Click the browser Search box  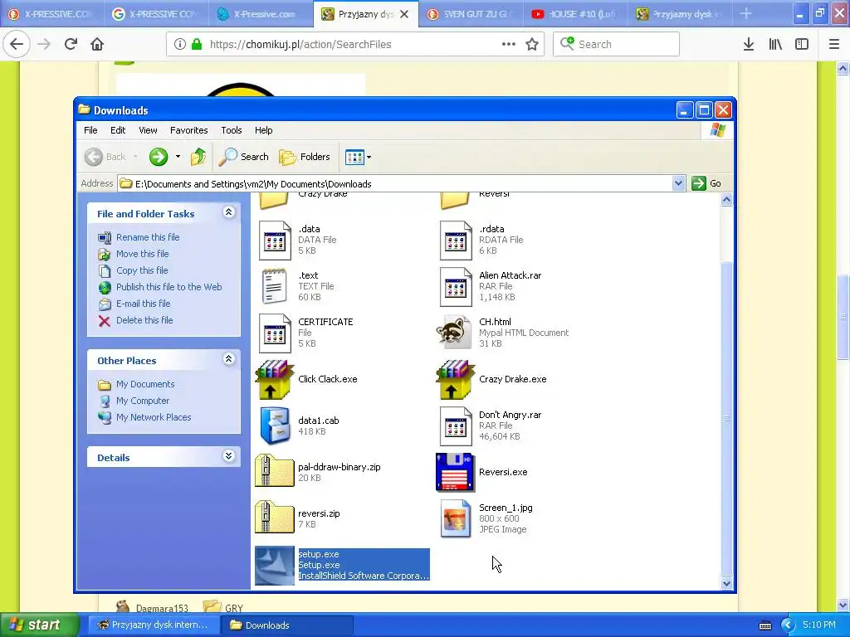coord(617,45)
